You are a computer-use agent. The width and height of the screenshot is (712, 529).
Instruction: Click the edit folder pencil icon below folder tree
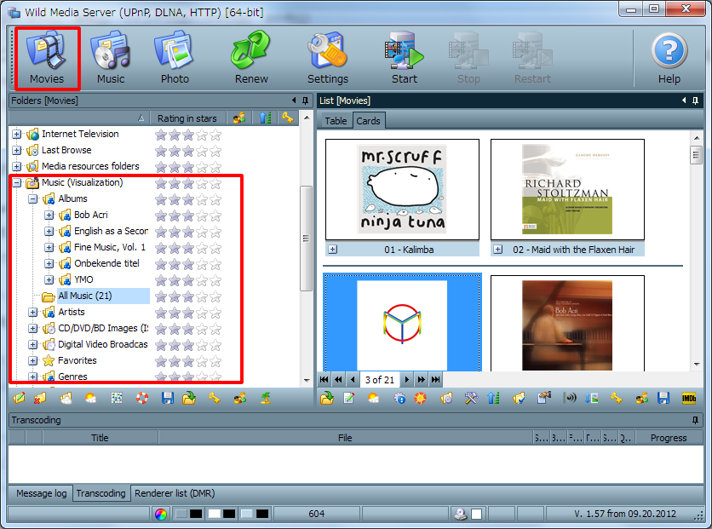[x=19, y=398]
